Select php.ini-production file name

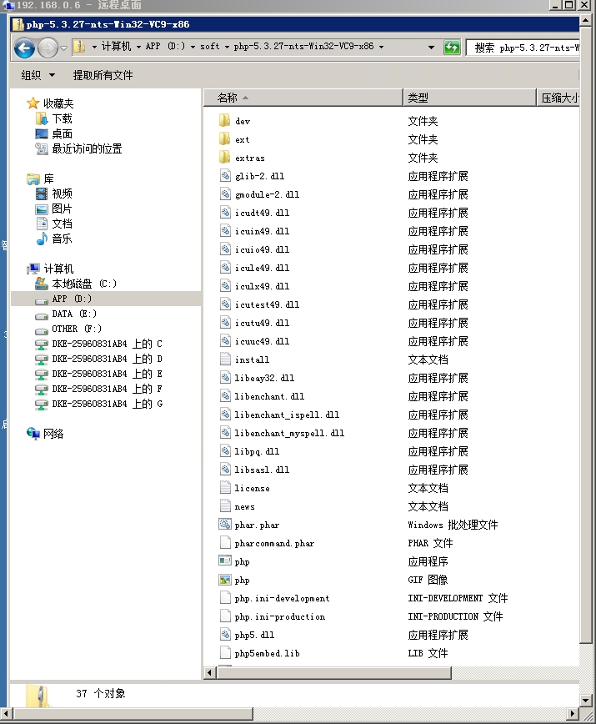click(279, 617)
